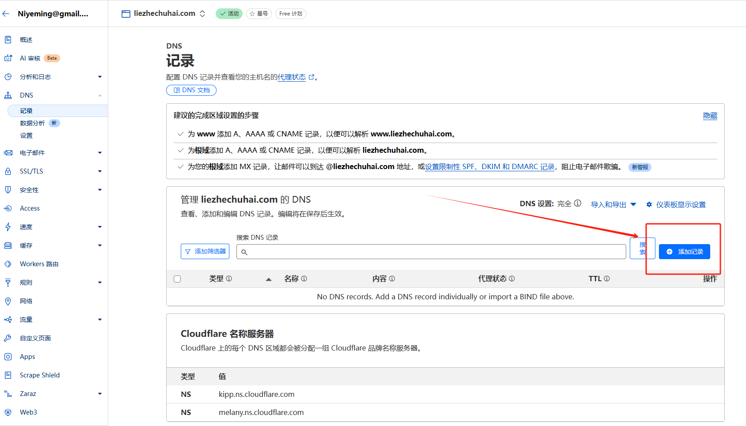This screenshot has height=426, width=746.
Task: Click the blue 添加记录 button
Action: pyautogui.click(x=684, y=252)
